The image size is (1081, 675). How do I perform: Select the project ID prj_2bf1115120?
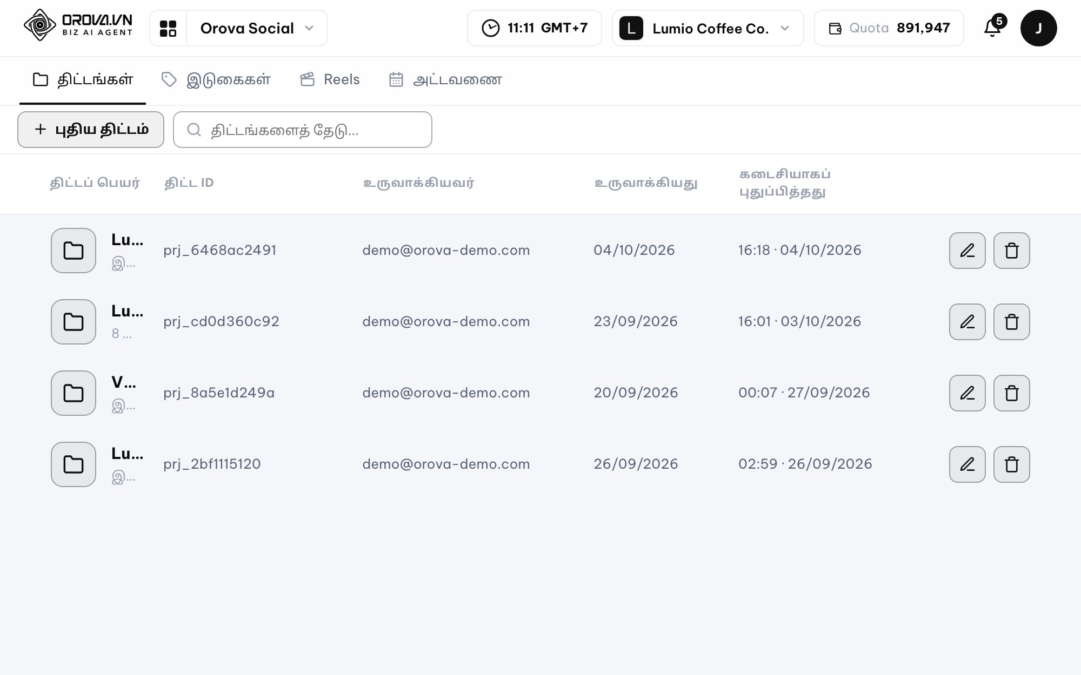212,464
